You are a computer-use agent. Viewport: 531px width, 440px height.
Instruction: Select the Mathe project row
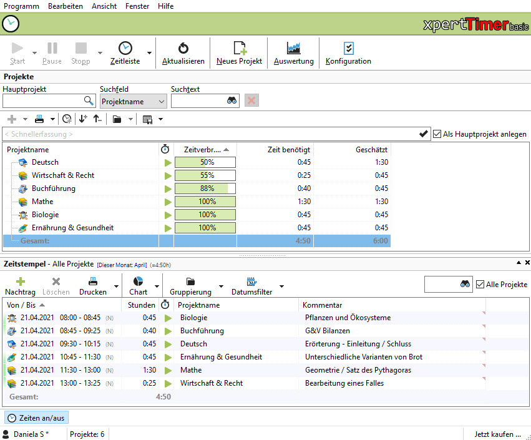197,202
